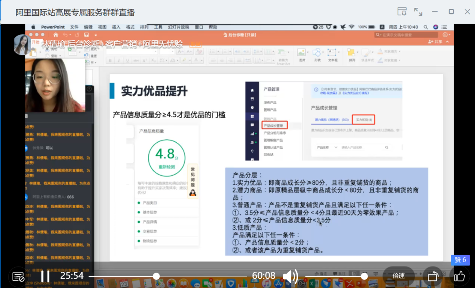Click the 在演示文稿中搜索 search field

(x=406, y=35)
